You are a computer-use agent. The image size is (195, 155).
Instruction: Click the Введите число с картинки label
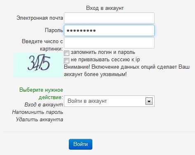[42, 45]
